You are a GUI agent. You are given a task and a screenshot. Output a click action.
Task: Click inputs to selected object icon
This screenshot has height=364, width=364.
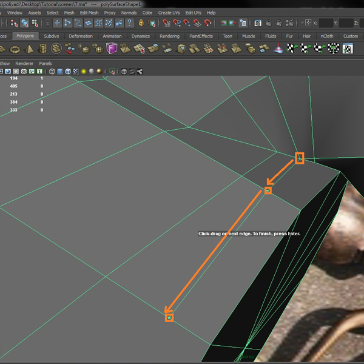pos(223,23)
